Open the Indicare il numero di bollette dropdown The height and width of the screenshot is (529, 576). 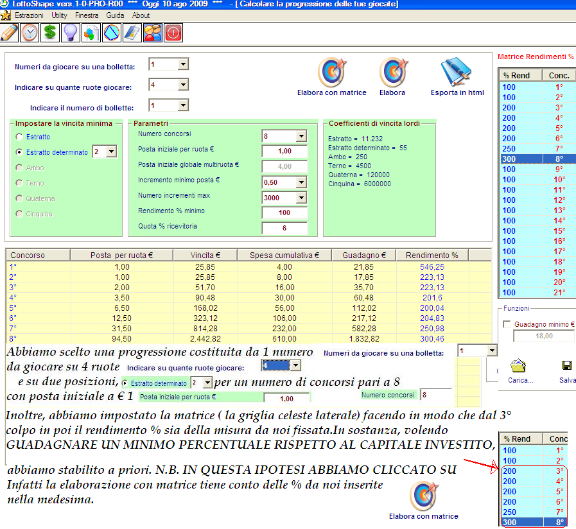(183, 105)
